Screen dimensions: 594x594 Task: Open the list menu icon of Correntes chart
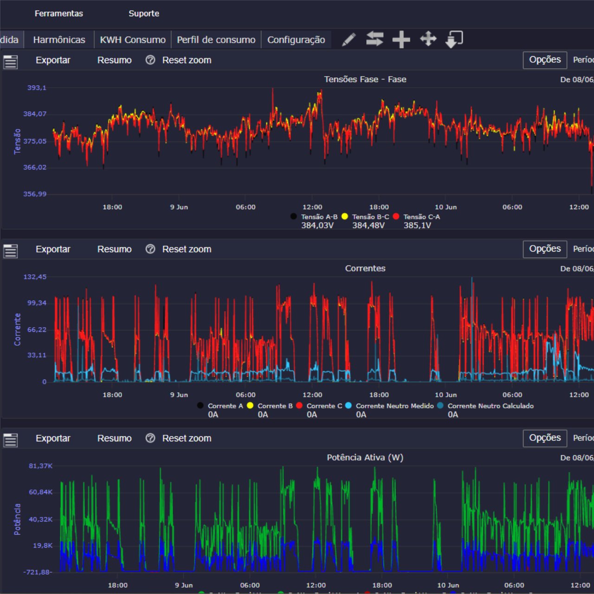click(10, 251)
